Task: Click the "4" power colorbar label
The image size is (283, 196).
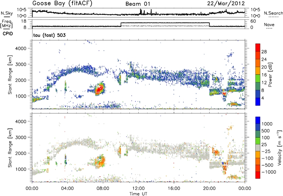Action: click(x=263, y=98)
